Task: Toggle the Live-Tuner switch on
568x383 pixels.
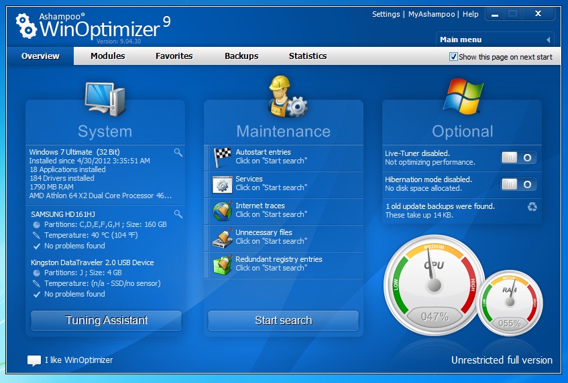Action: (x=518, y=157)
